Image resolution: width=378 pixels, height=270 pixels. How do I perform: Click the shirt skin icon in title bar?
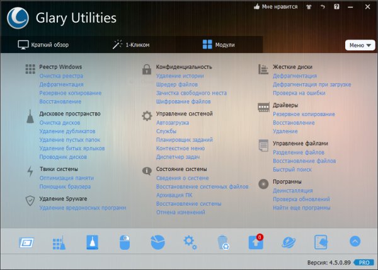tap(309, 7)
